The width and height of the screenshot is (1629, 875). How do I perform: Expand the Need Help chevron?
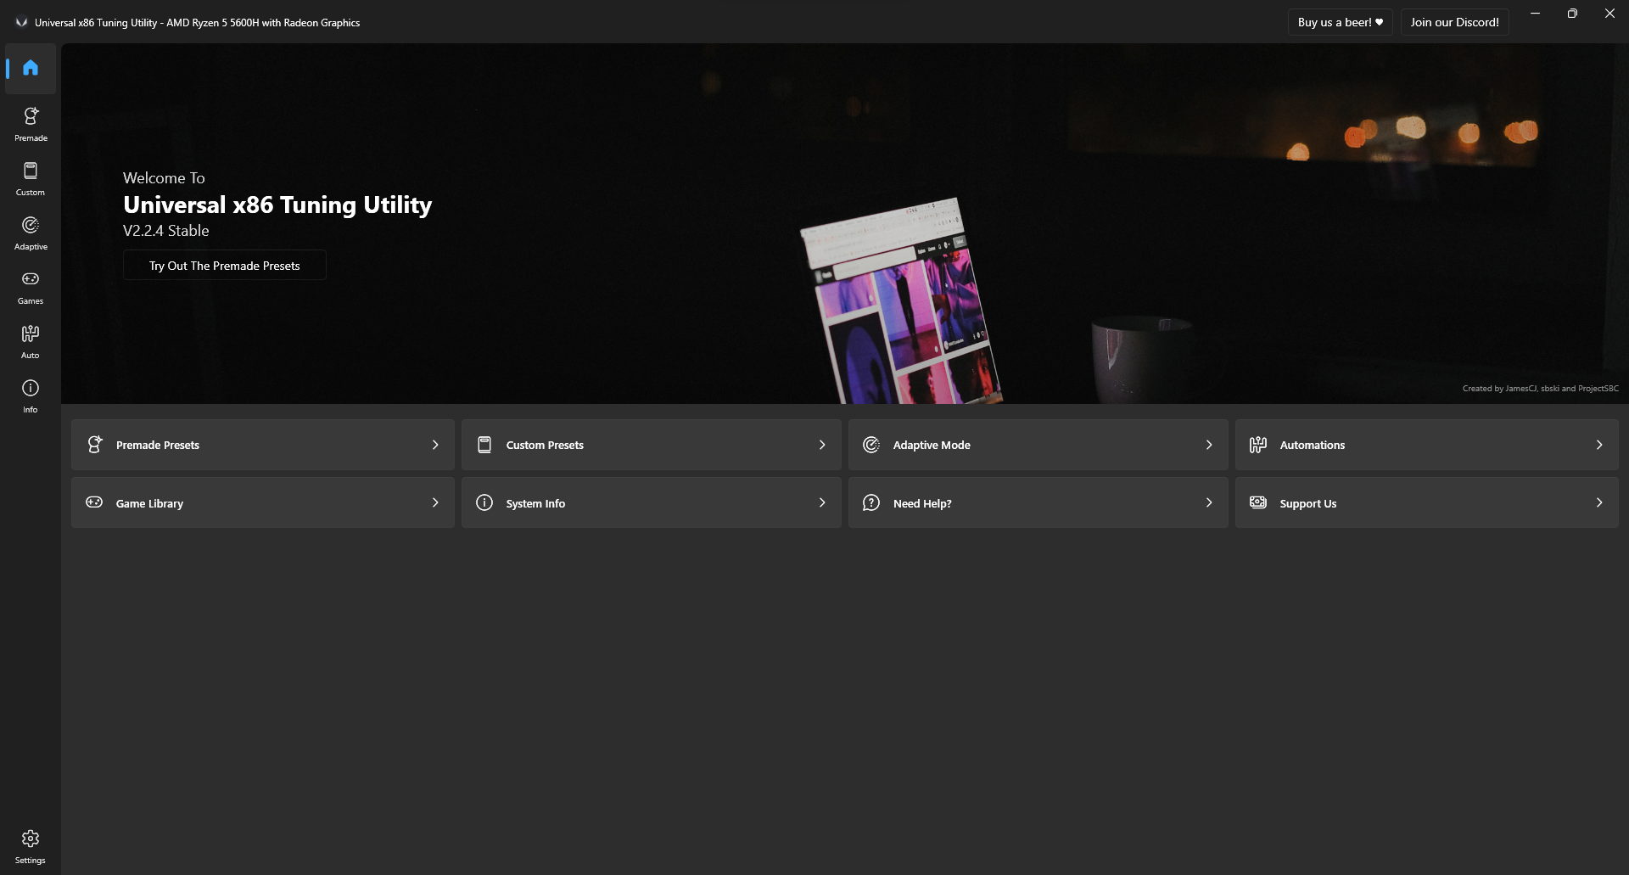[x=1209, y=502]
